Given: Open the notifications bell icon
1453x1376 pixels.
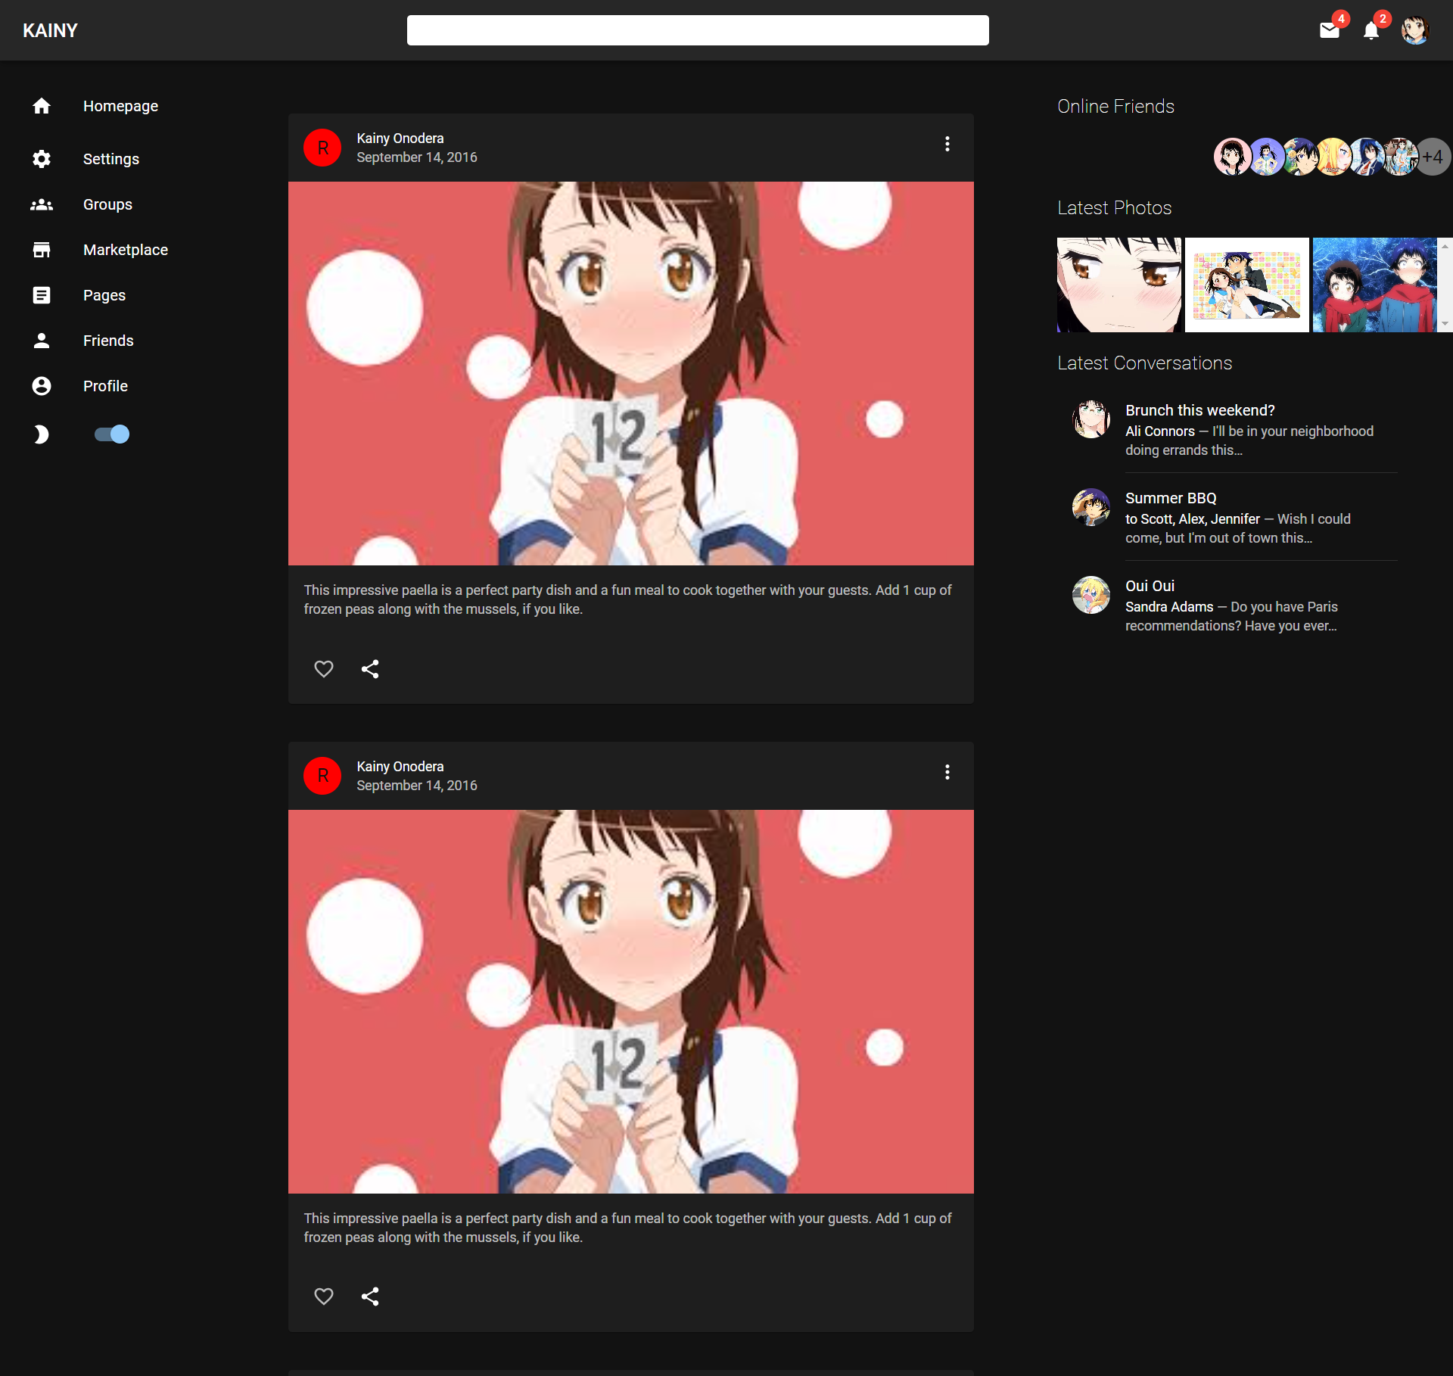Looking at the screenshot, I should (x=1371, y=30).
